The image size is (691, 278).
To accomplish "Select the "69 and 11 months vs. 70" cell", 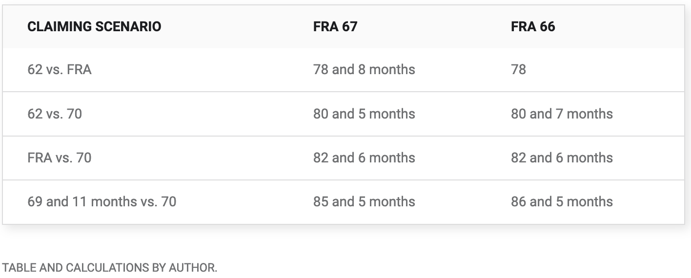I will pos(102,202).
